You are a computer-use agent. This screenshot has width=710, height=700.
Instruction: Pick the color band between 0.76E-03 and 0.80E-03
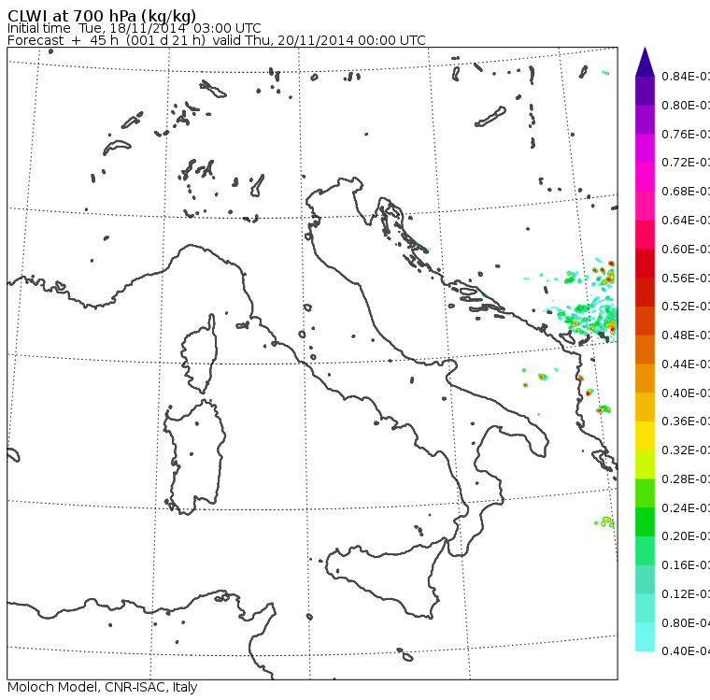pyautogui.click(x=645, y=120)
